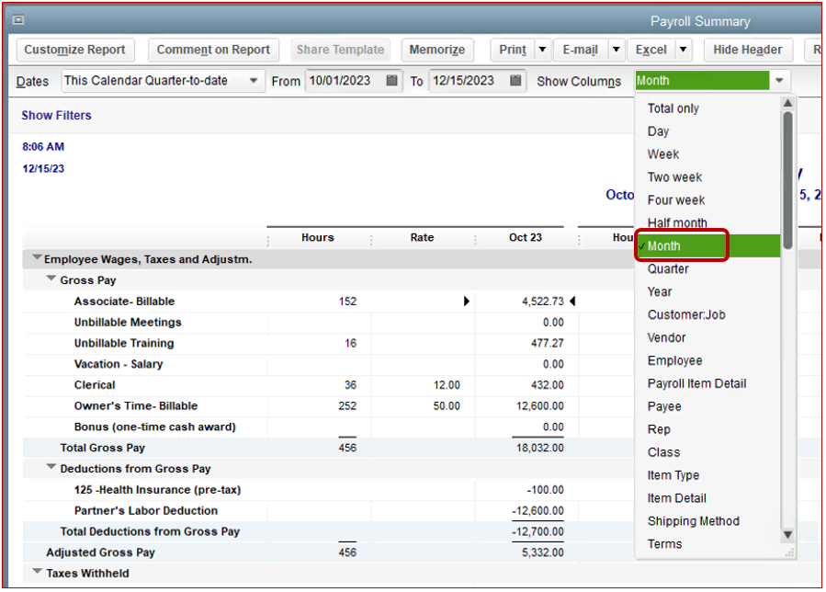
Task: Click the Rate column header
Action: 422,237
